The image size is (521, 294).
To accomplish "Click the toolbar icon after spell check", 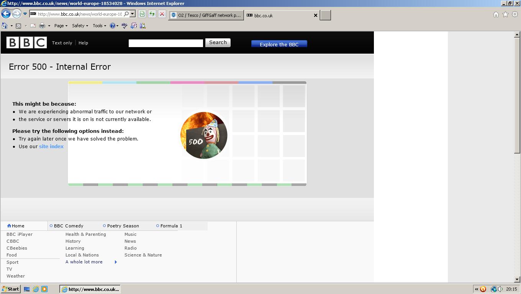I will [133, 26].
